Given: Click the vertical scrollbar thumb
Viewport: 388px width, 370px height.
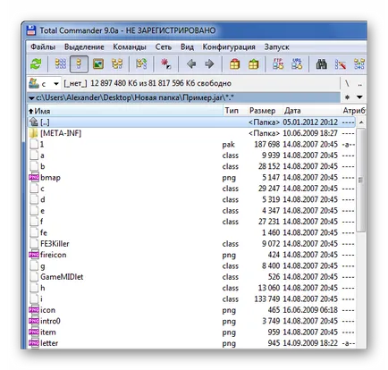Looking at the screenshot, I should tap(361, 181).
